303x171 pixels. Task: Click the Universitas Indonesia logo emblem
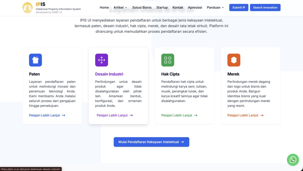[x=28, y=8]
